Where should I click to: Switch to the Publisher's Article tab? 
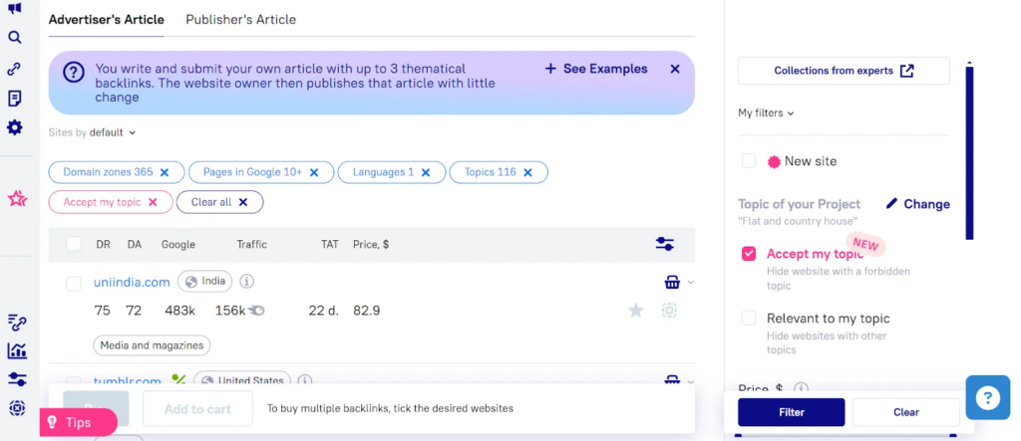(240, 19)
